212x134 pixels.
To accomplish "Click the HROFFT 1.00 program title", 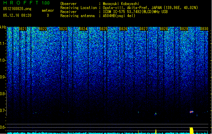I will [x=26, y=3].
